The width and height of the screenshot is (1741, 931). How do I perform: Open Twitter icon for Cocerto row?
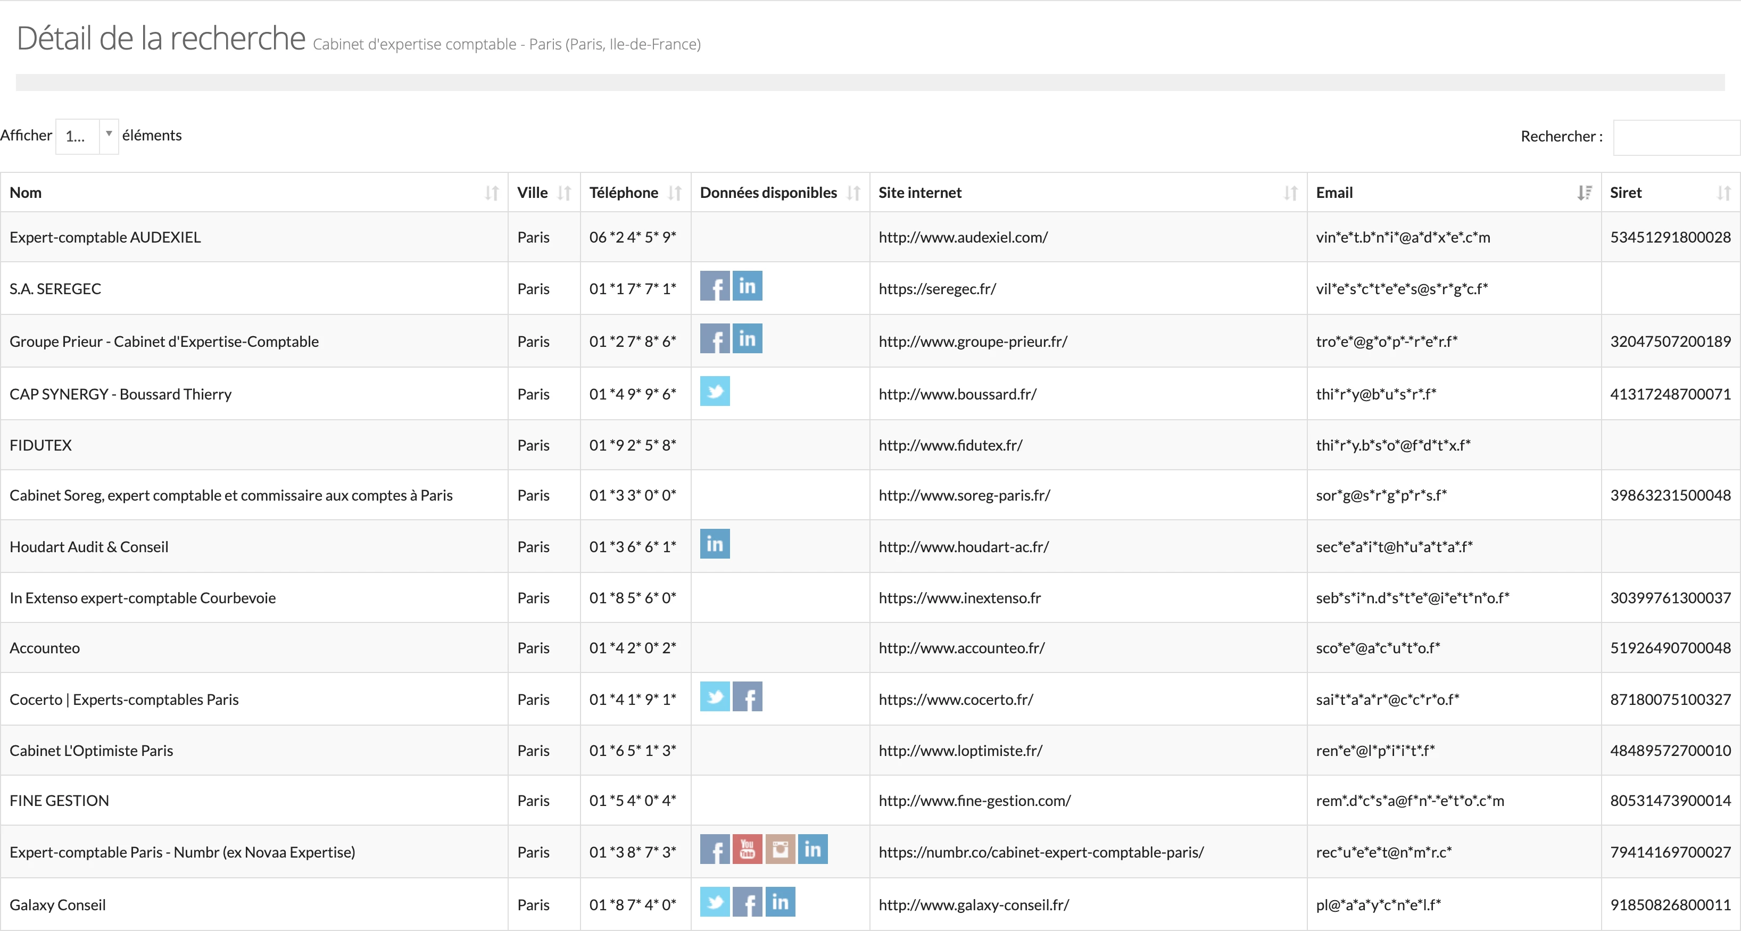pos(715,696)
